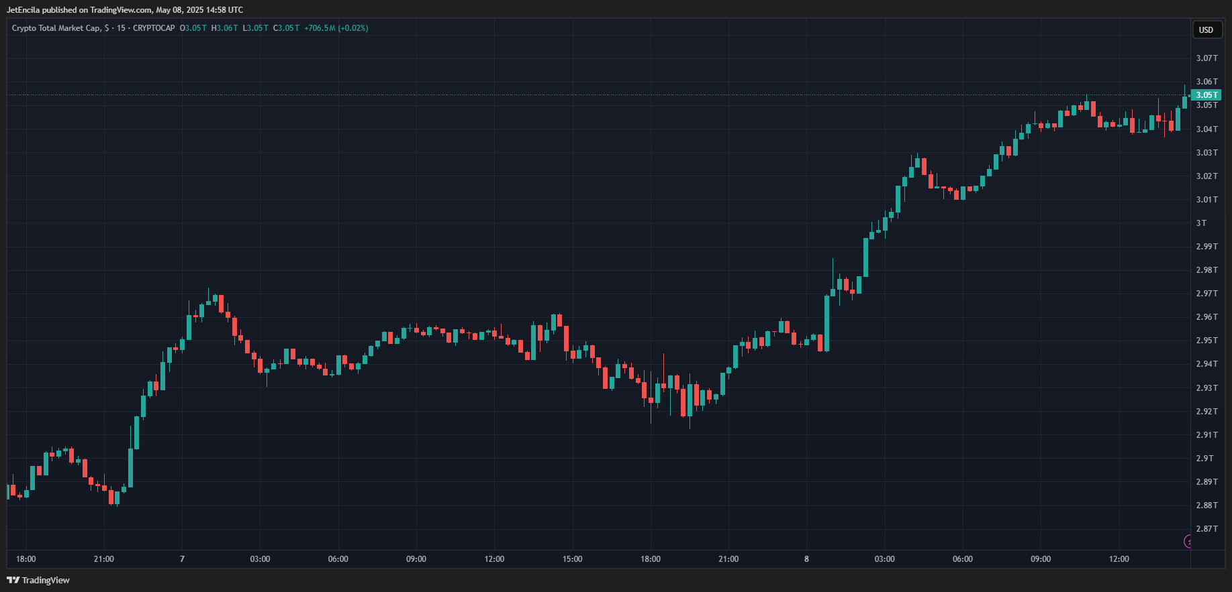Click the 3.04T price axis label
This screenshot has height=592, width=1232.
pos(1206,129)
